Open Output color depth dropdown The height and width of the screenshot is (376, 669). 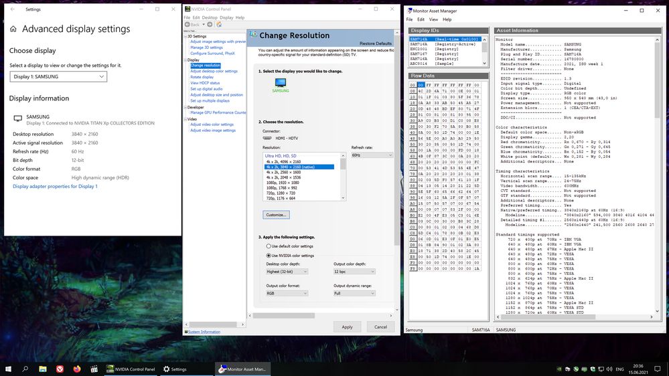354,272
